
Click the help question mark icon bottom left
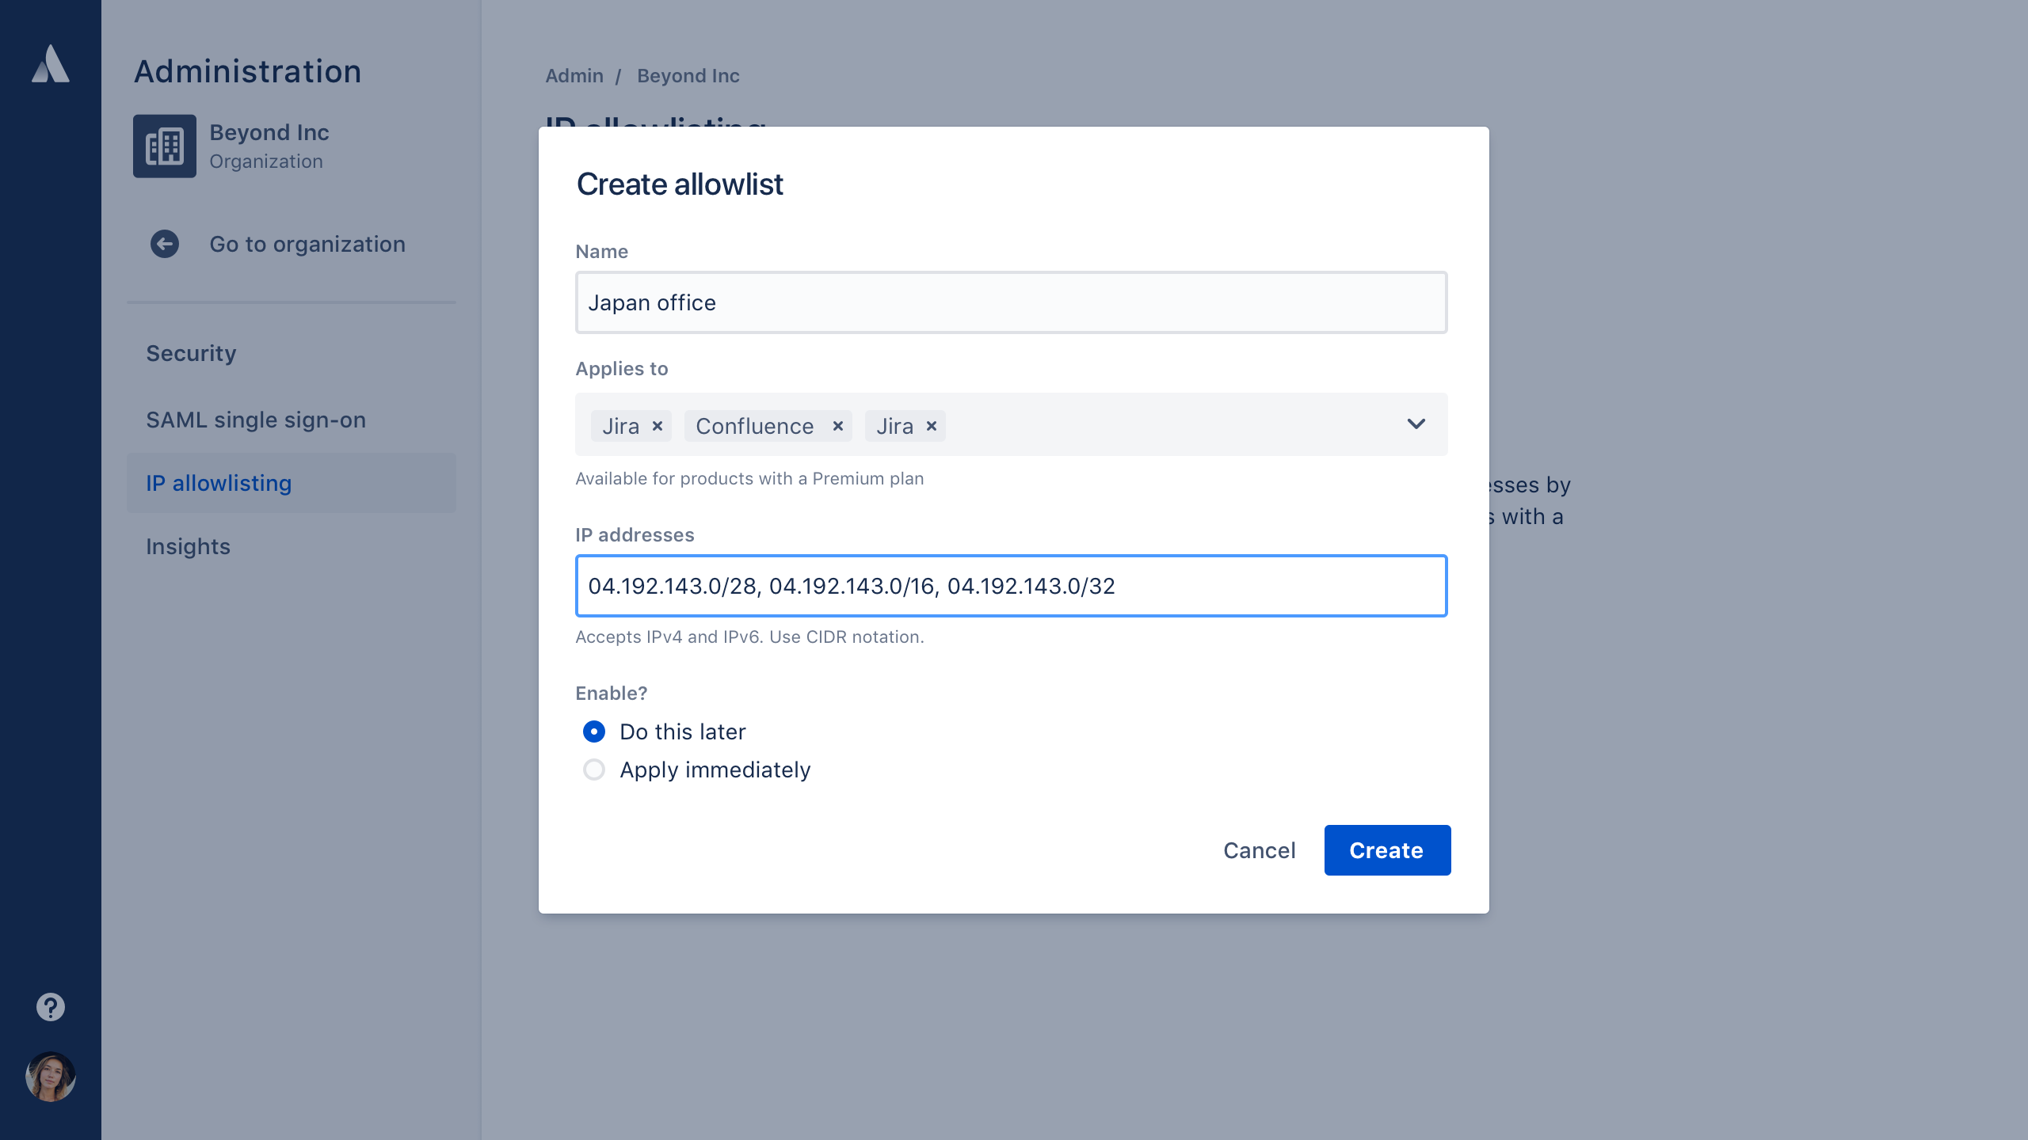coord(50,1008)
